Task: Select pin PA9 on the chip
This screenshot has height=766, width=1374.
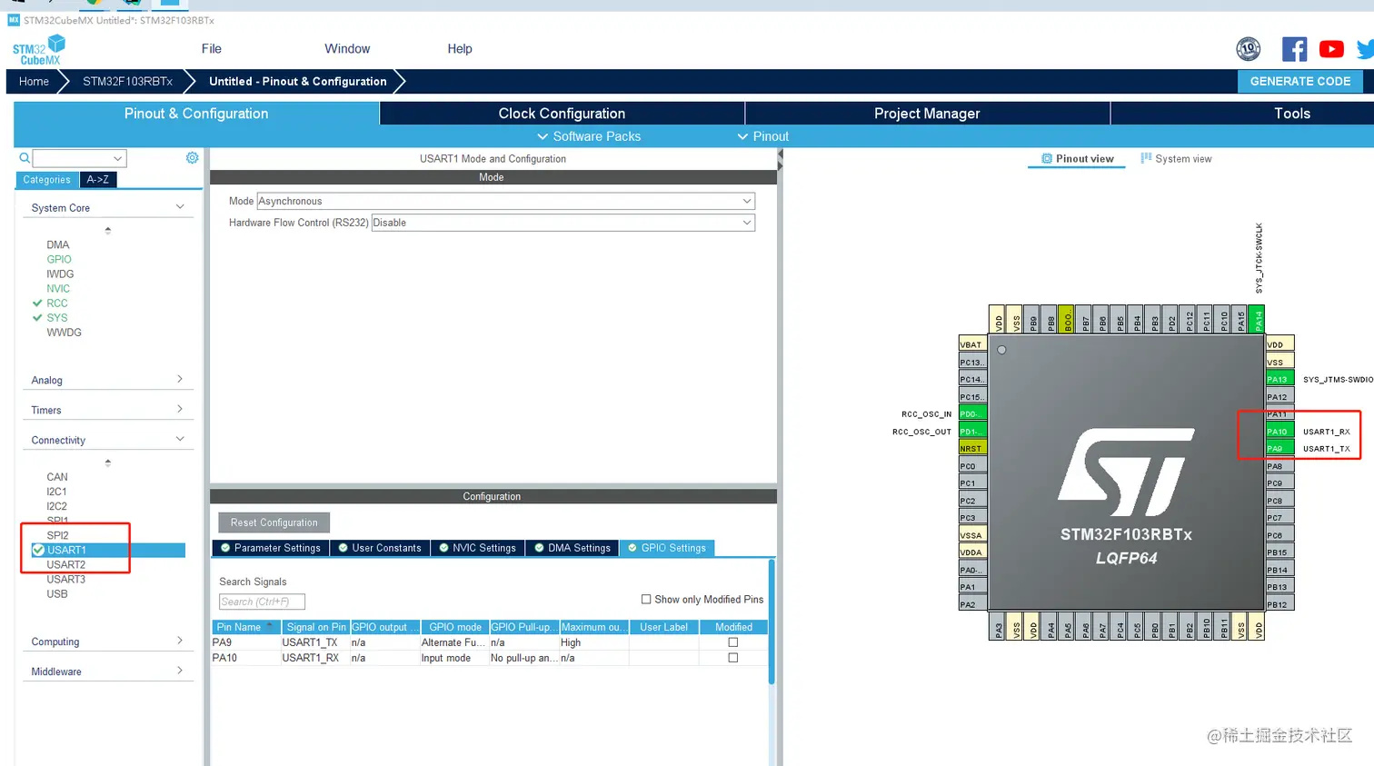Action: point(1279,449)
